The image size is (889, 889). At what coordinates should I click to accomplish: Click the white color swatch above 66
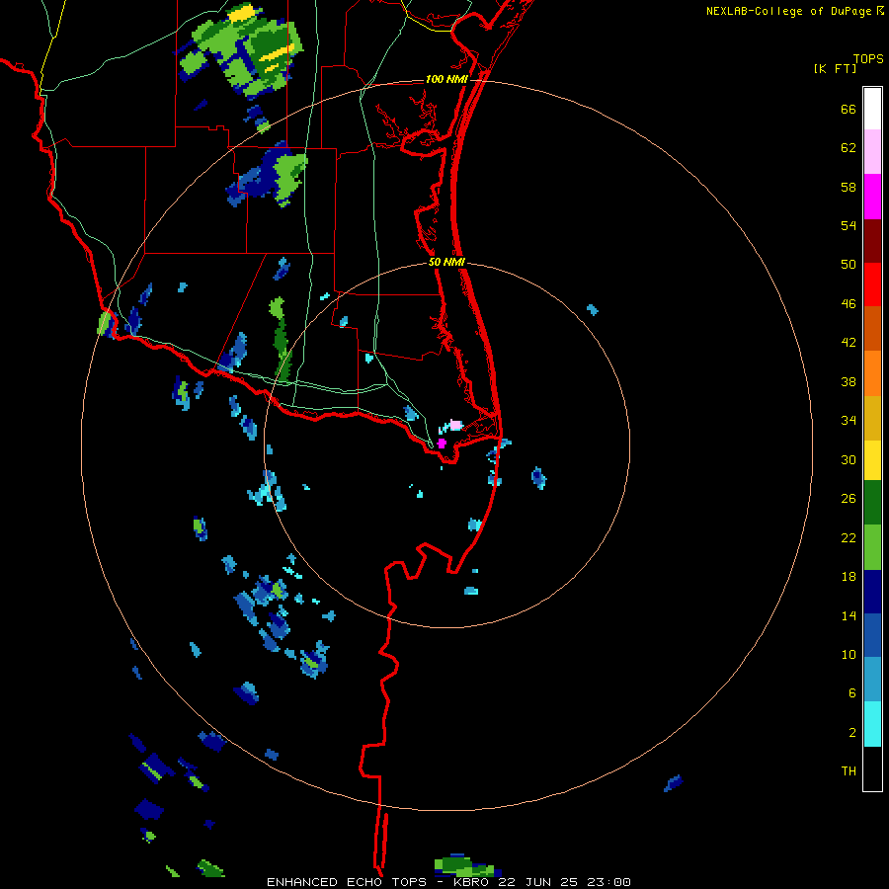pyautogui.click(x=872, y=109)
